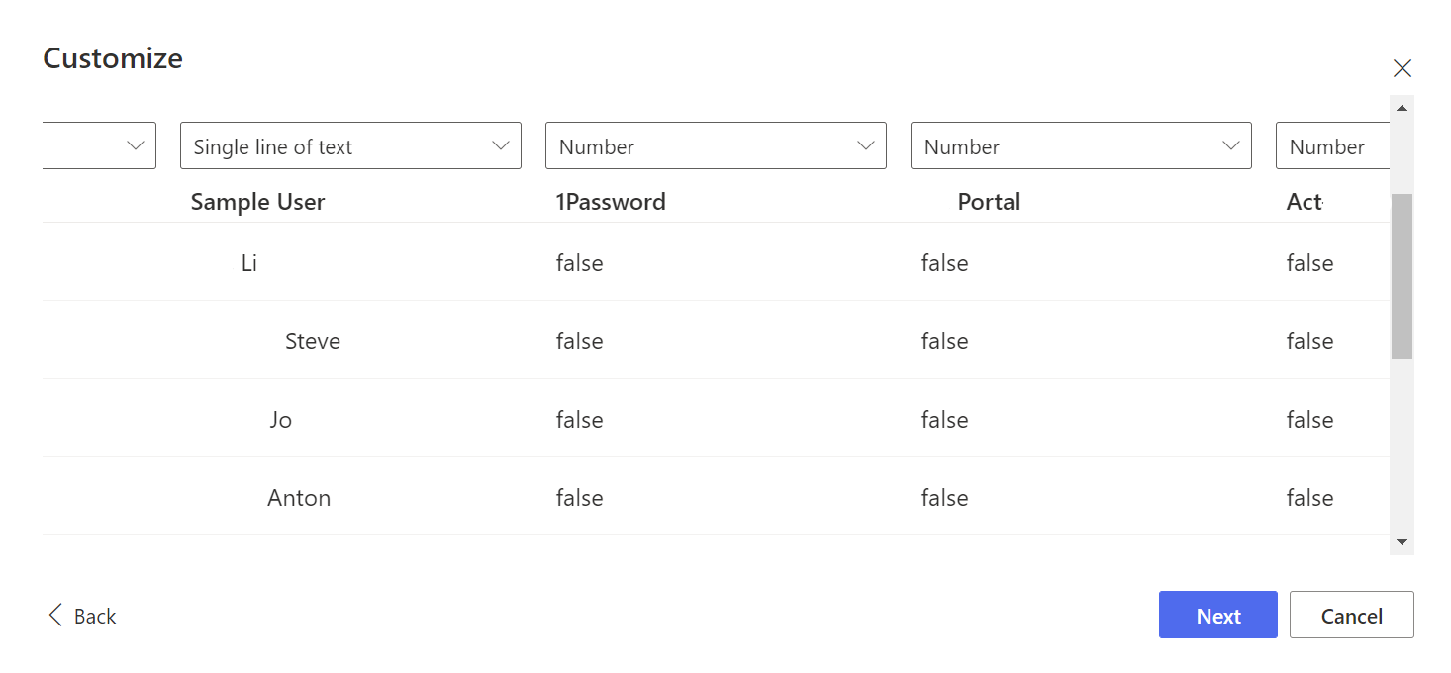Image resolution: width=1451 pixels, height=673 pixels.
Task: Open the rightmost Number dropdown above Act
Action: click(1333, 145)
